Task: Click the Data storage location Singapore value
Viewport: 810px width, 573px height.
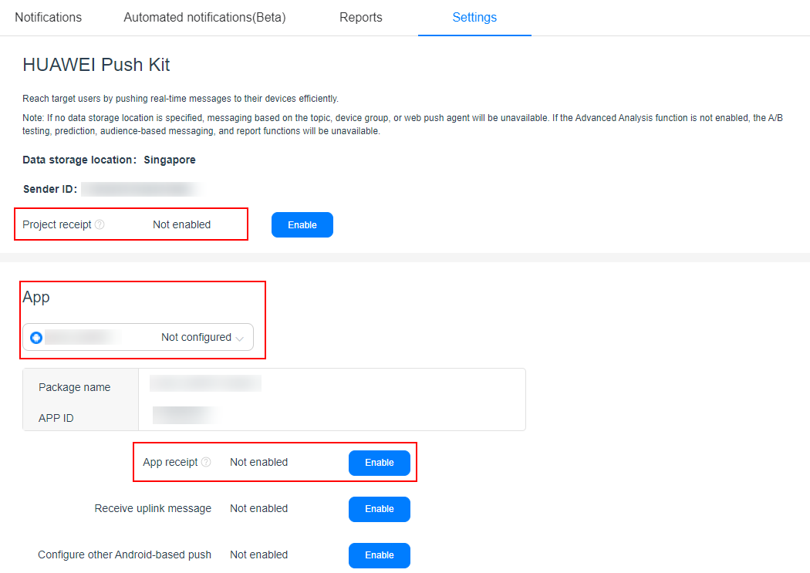Action: coord(170,160)
